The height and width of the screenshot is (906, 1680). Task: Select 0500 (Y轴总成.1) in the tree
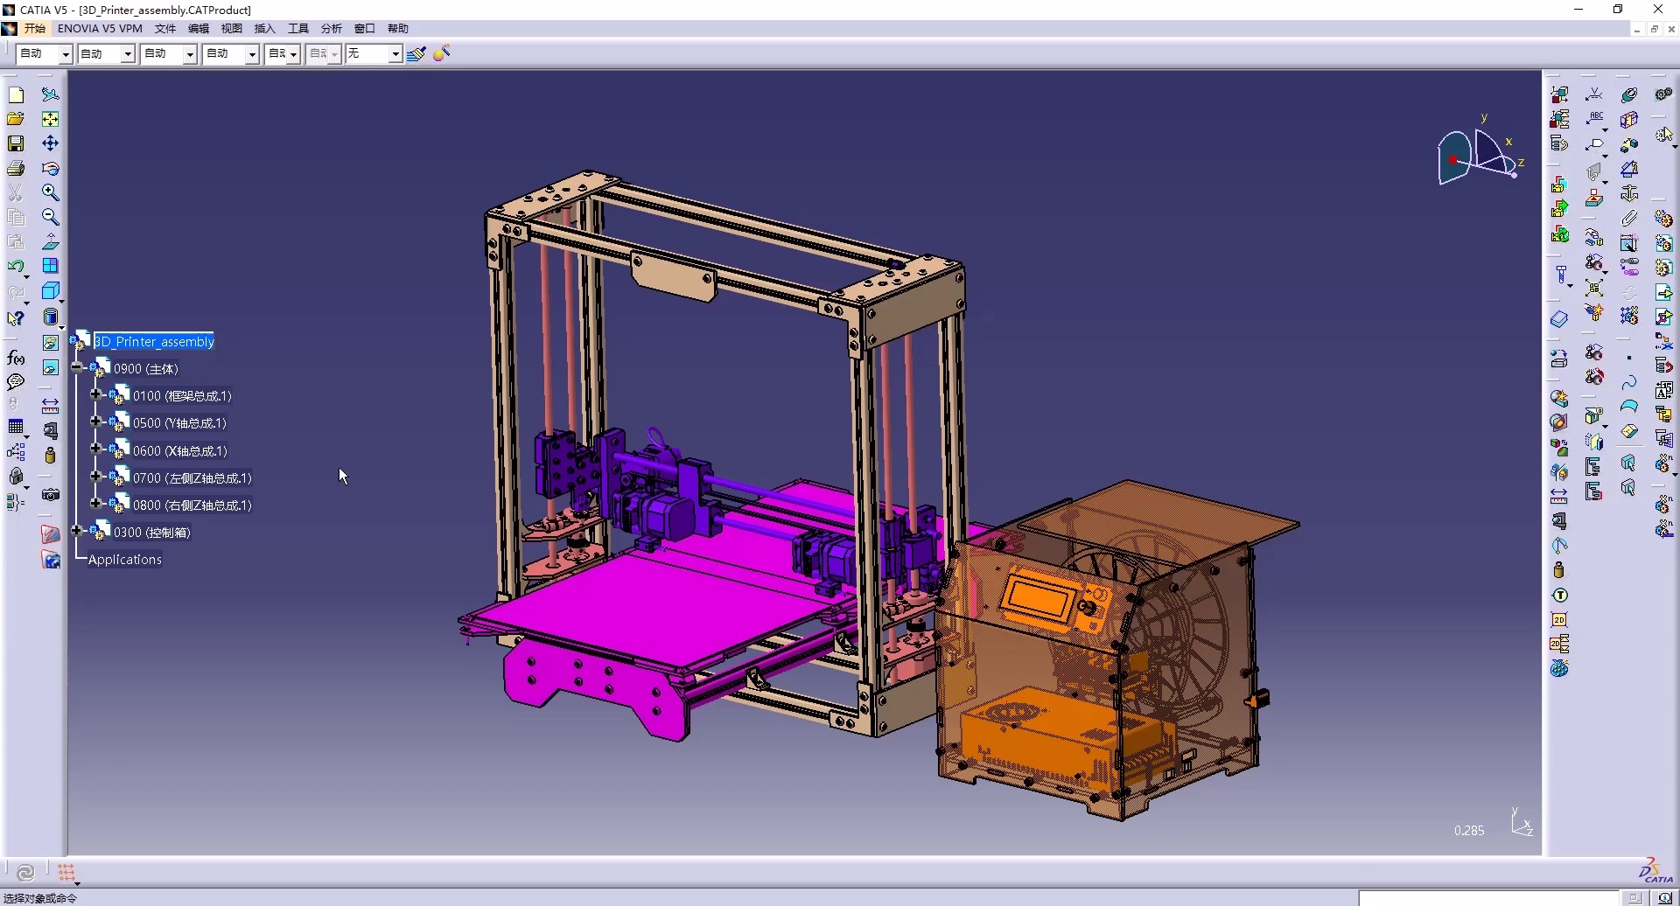point(179,423)
